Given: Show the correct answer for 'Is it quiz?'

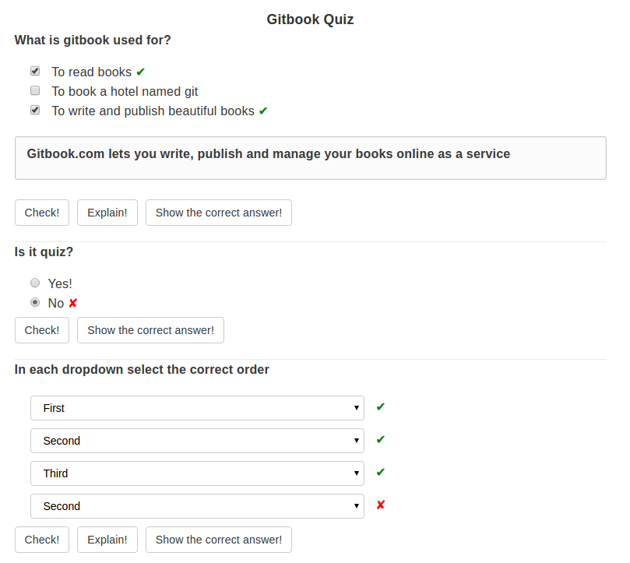Looking at the screenshot, I should click(150, 330).
